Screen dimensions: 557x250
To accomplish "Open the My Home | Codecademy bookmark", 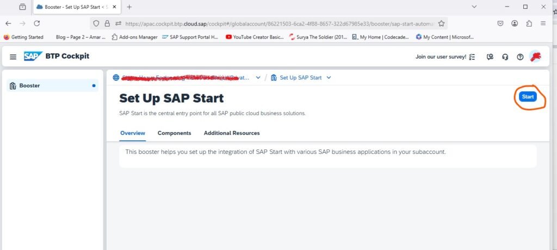I will [380, 37].
